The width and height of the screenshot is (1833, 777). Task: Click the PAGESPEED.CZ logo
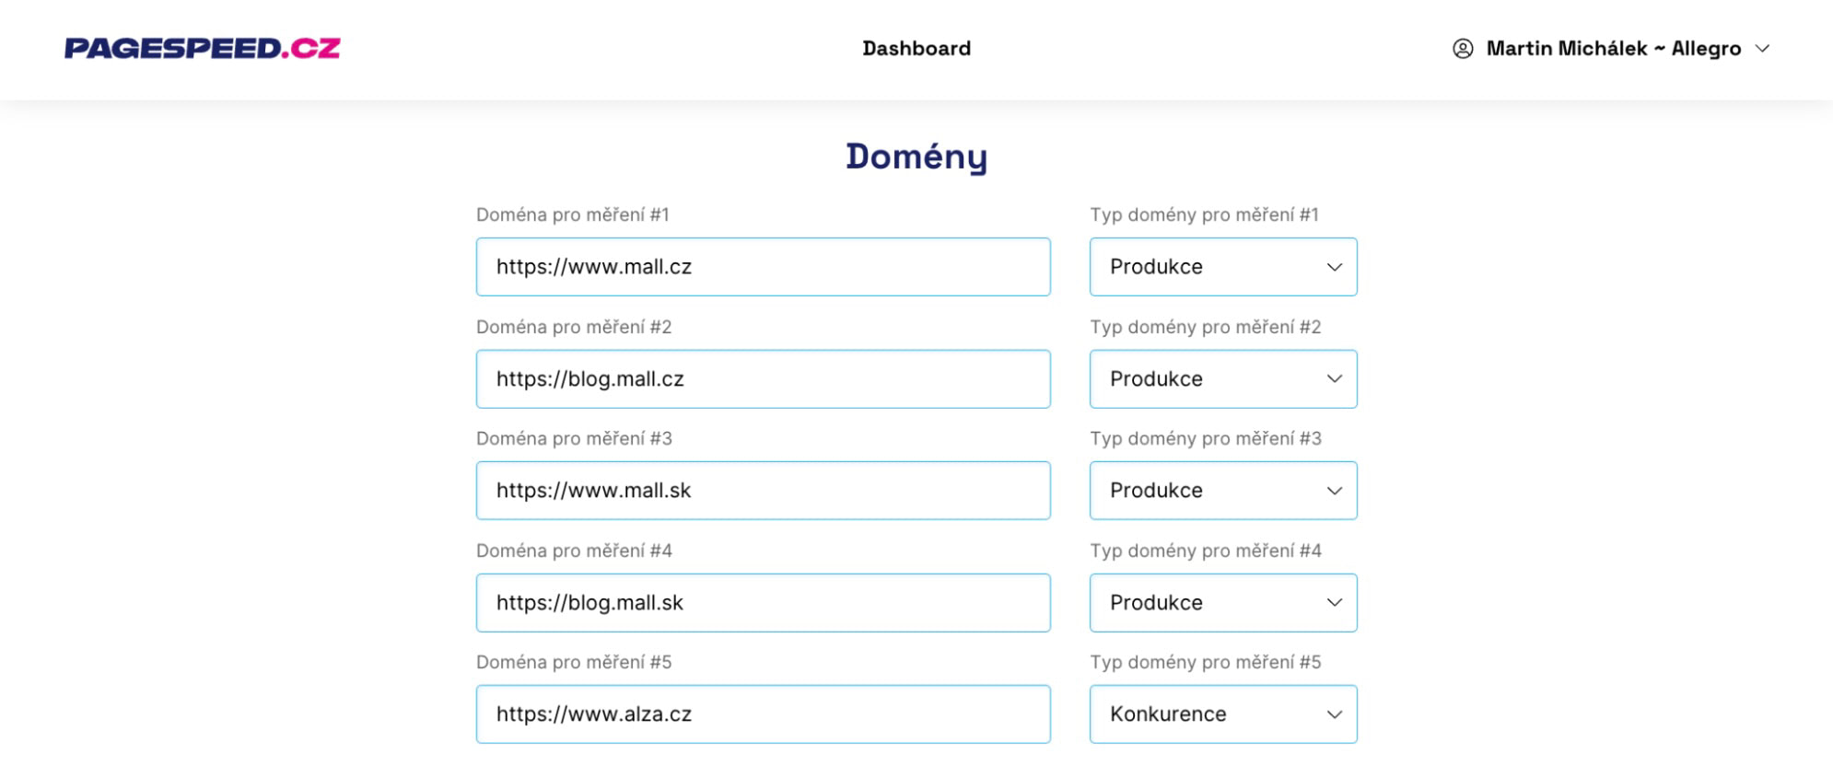point(202,48)
